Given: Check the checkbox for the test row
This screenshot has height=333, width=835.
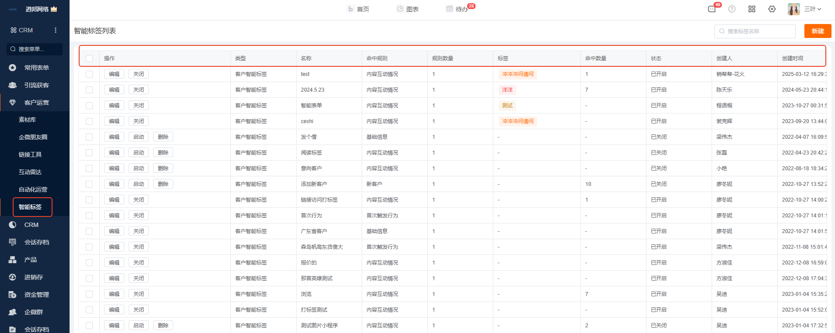Looking at the screenshot, I should point(89,74).
